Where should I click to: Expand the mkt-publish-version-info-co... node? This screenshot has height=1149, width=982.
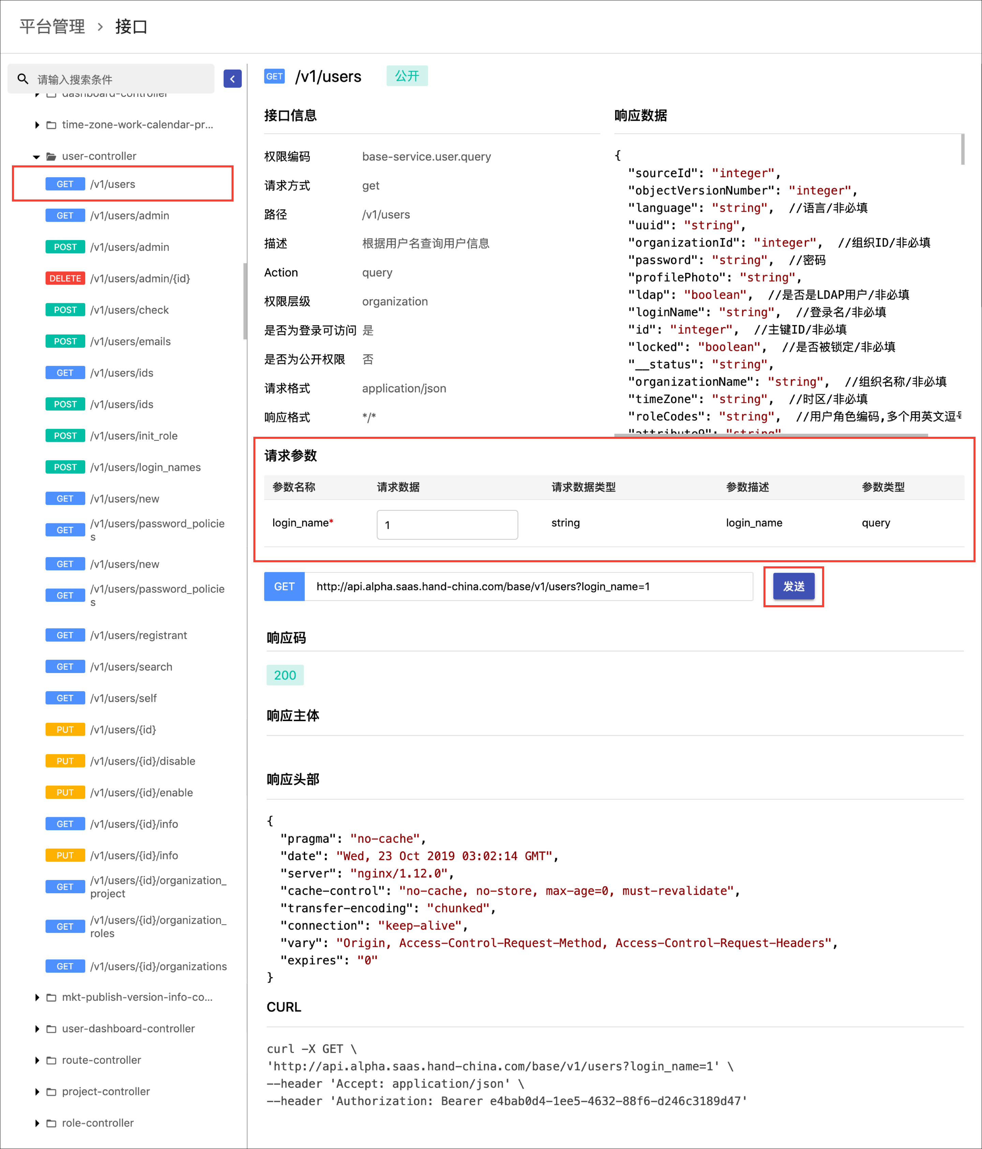36,997
